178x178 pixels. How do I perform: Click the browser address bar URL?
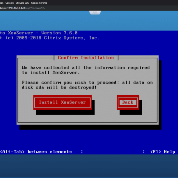(22, 8)
